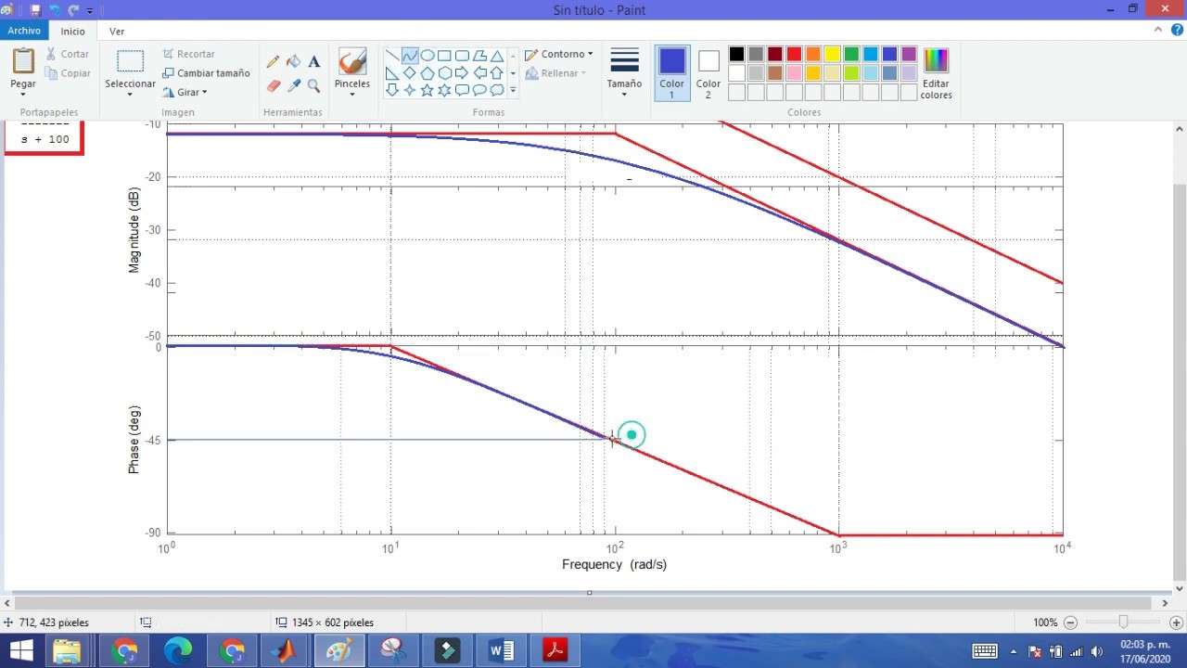Choose the Oval callout shape

pos(479,90)
